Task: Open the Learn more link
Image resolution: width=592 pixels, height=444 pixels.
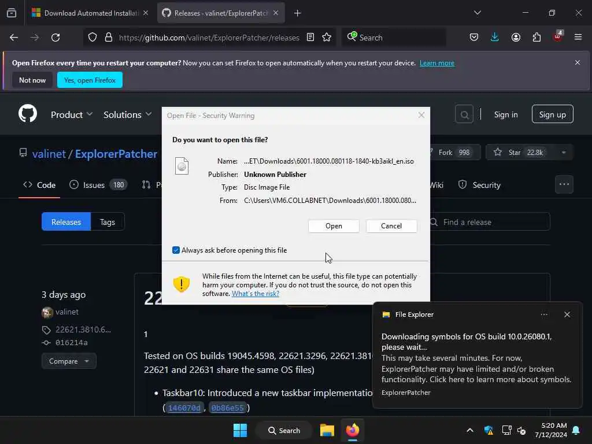Action: coord(437,63)
